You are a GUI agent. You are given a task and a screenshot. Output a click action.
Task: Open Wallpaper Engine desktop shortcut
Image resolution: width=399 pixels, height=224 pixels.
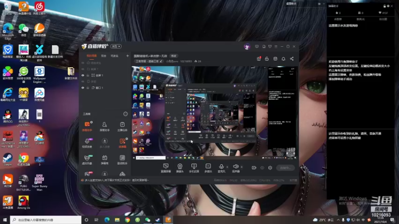[39, 75]
